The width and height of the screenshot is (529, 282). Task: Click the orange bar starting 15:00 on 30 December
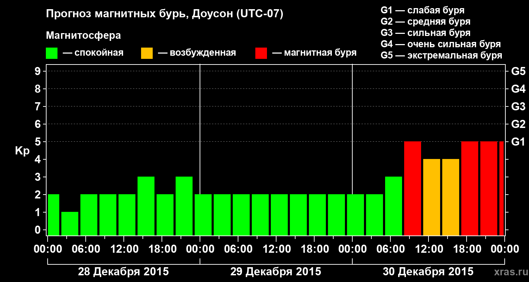pos(451,197)
